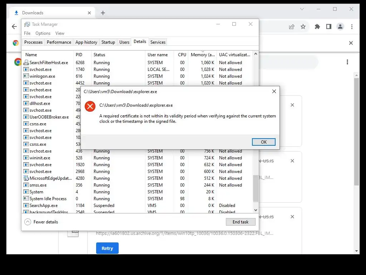Click Chrome back navigation arrow
Viewport: 366px width, 275px height.
14,26
